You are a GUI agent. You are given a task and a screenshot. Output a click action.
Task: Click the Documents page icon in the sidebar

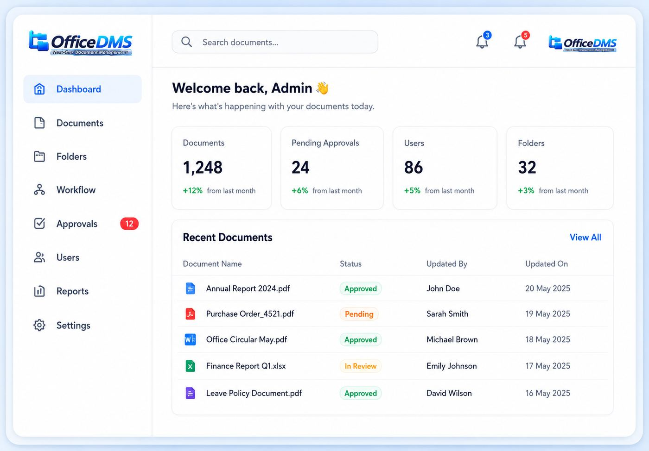click(x=39, y=123)
